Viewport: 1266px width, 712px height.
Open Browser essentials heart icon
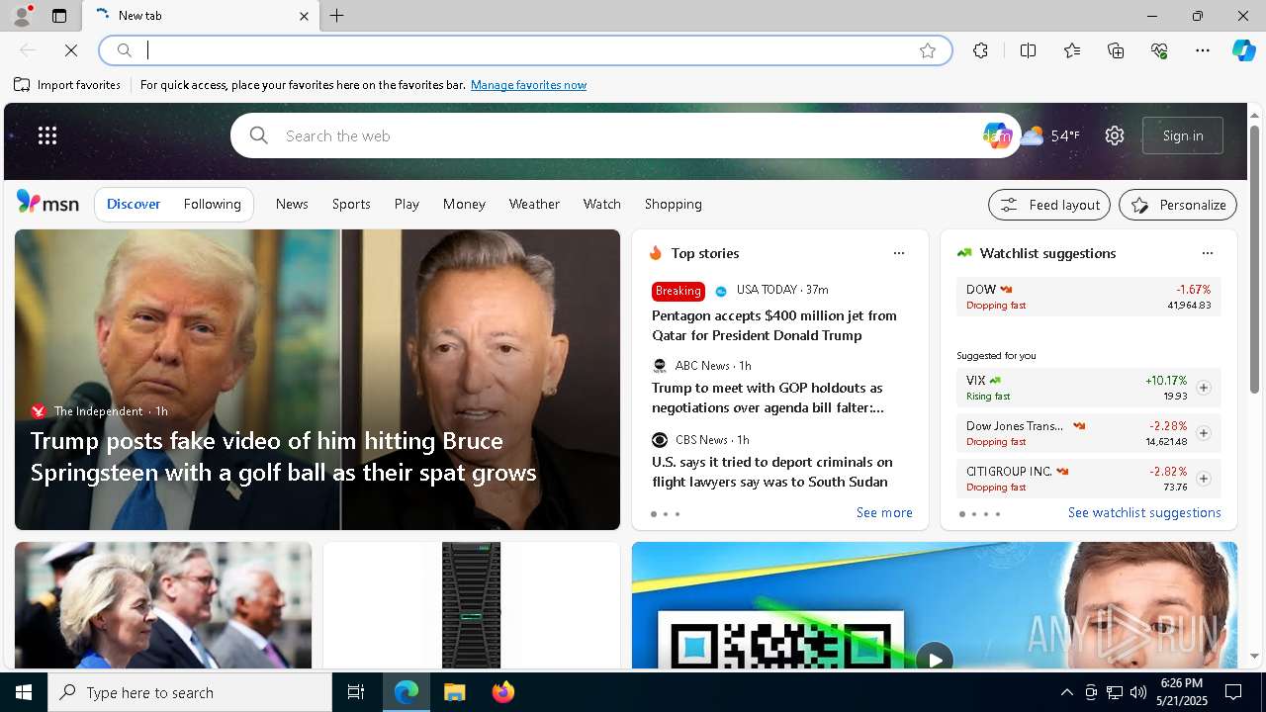click(1159, 50)
